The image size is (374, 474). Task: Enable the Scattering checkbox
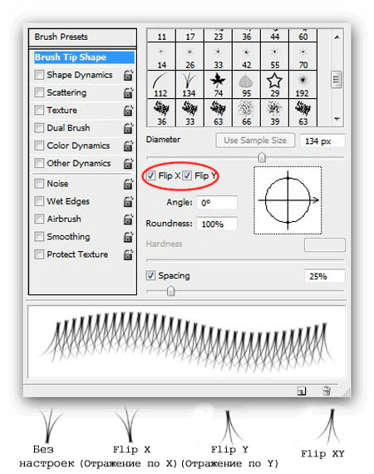click(x=39, y=92)
